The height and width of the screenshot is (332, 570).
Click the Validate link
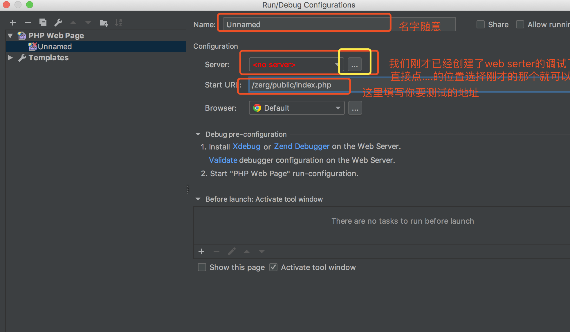click(223, 160)
